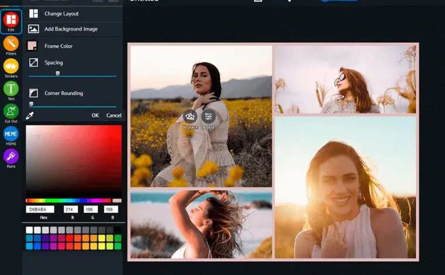Pick the black palette swatch
This screenshot has height=275, width=445.
(x=118, y=230)
